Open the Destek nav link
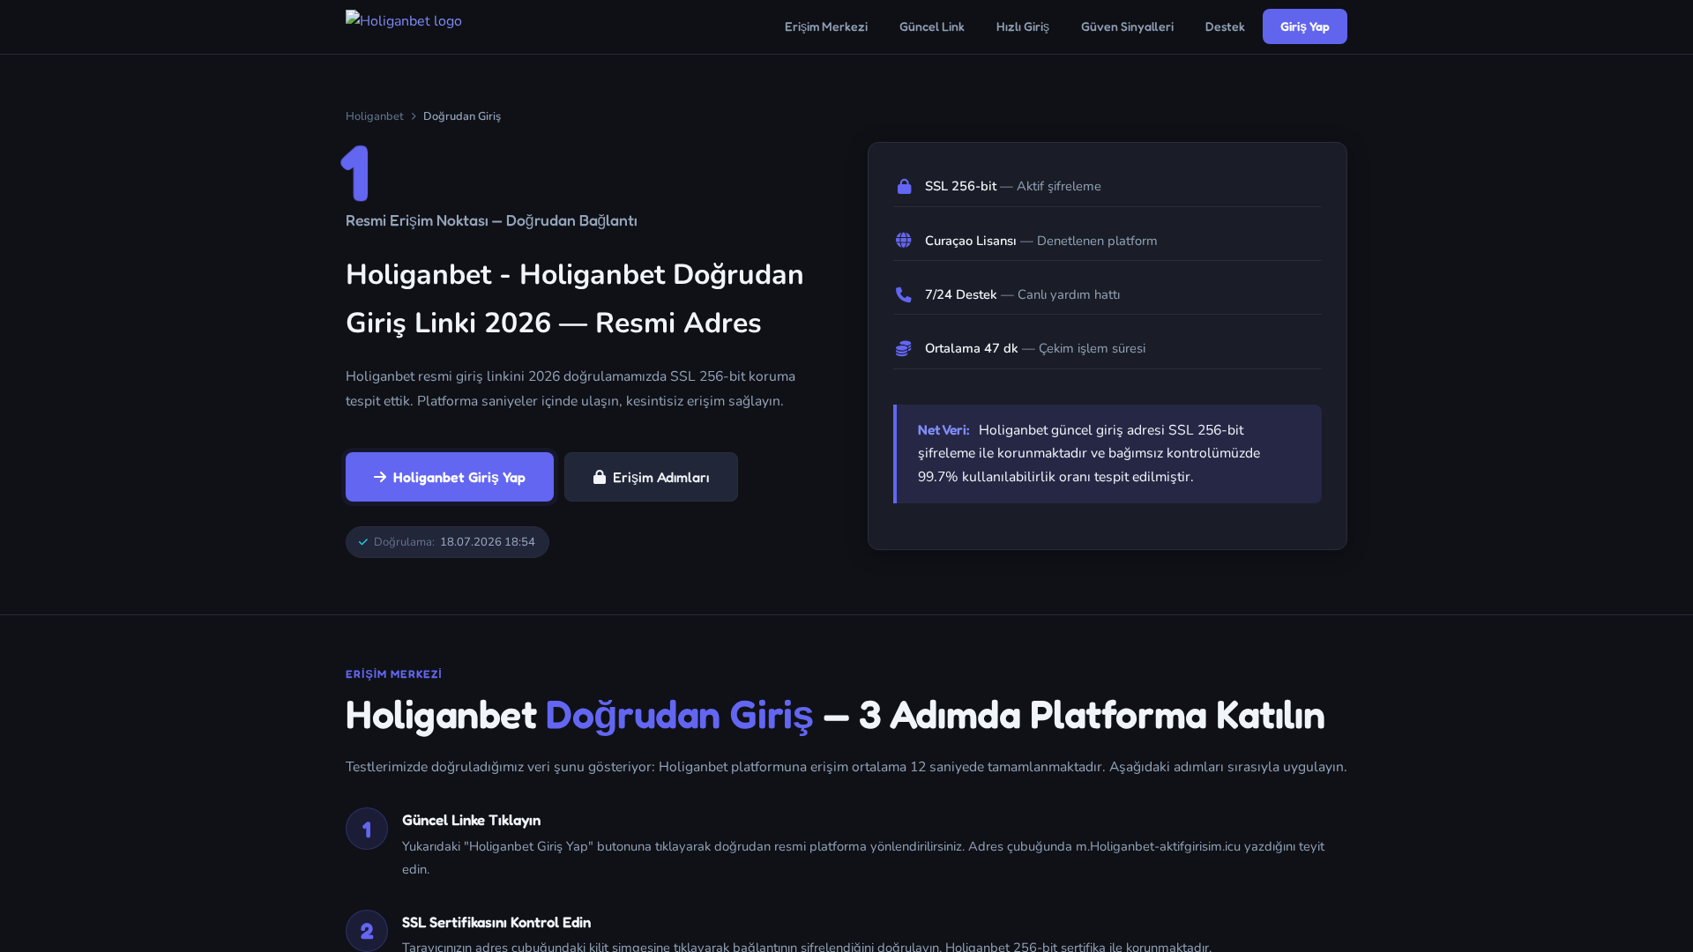 [1225, 26]
